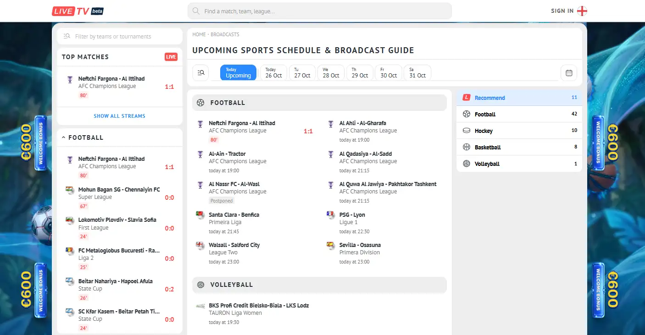This screenshot has height=335, width=645.
Task: Click the Bulgaria flag icon beside Lokomotiv Plovdiv
Action: pos(70,220)
